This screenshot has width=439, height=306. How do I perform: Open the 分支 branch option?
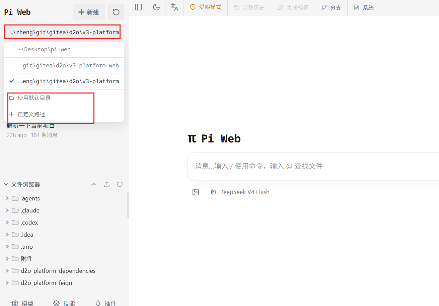(x=331, y=7)
